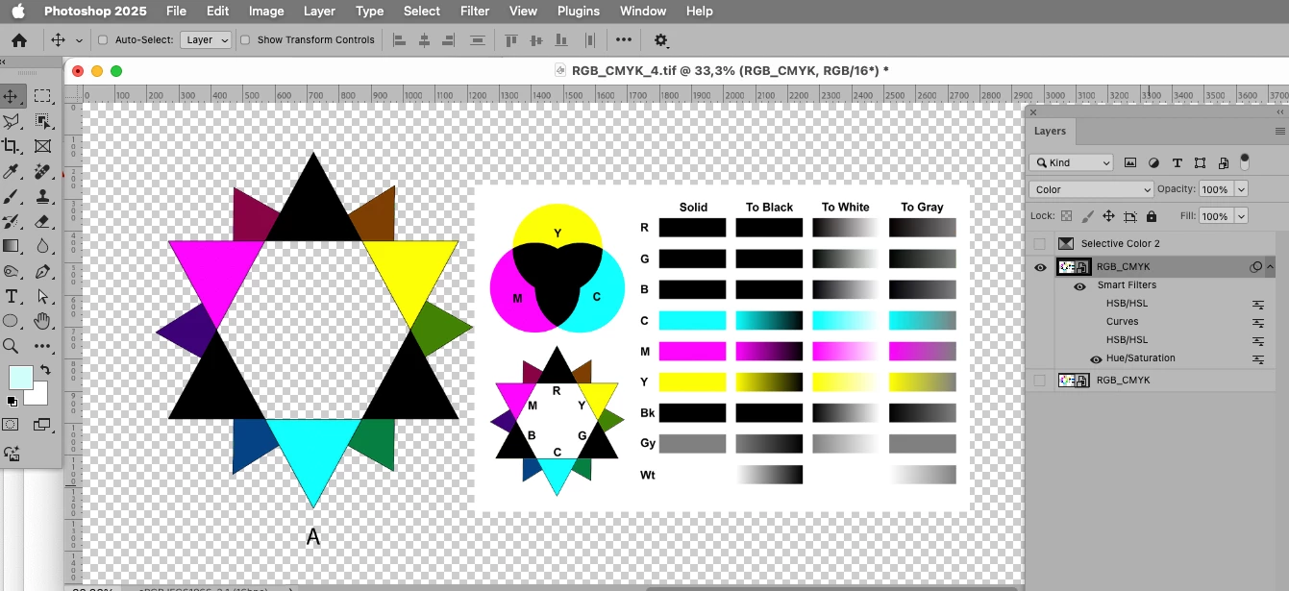Viewport: 1289px width, 591px height.
Task: Select the Blur tool
Action: click(42, 246)
